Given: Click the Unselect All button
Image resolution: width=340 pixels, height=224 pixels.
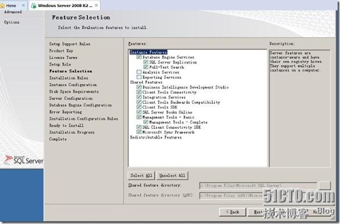Looking at the screenshot, I should pyautogui.click(x=172, y=176).
